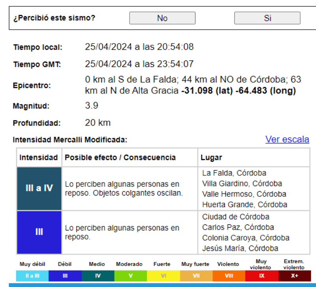
Task: Select the green V Moderado swatch
Action: (x=130, y=276)
